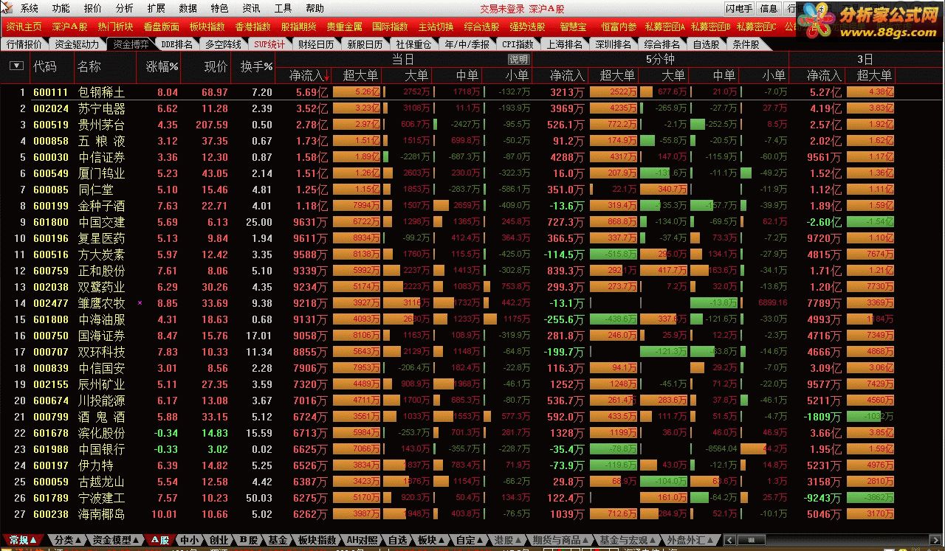945x551 pixels.
Task: Switch to the SUP统计 tab
Action: [269, 44]
